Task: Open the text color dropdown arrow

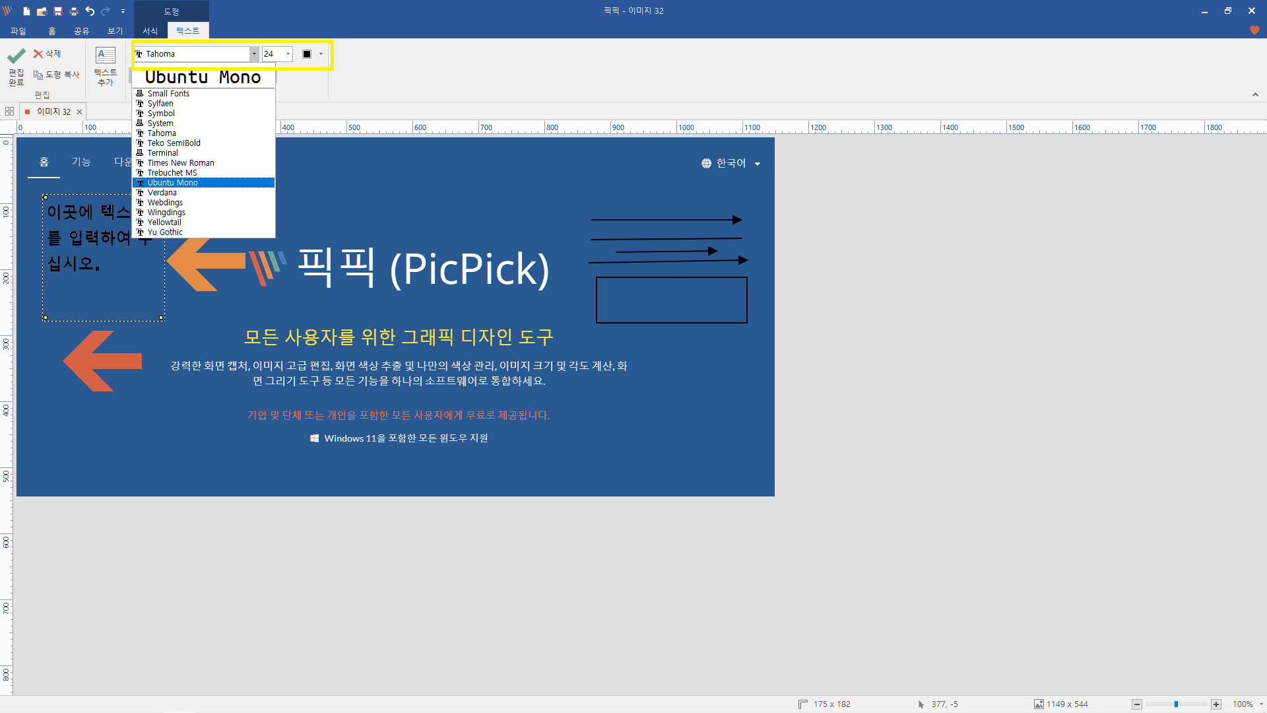Action: tap(321, 53)
